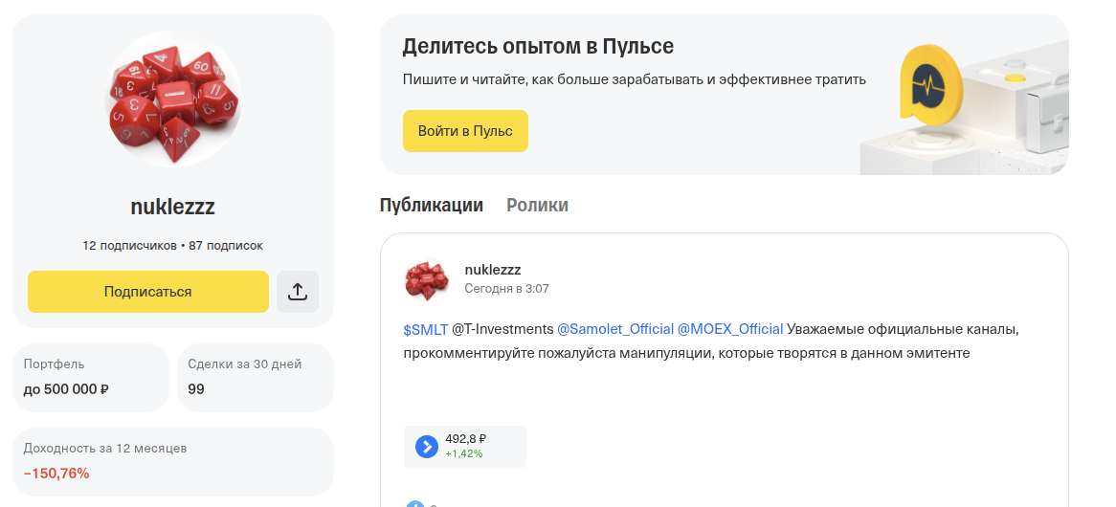Click the share upload icon button

(298, 292)
